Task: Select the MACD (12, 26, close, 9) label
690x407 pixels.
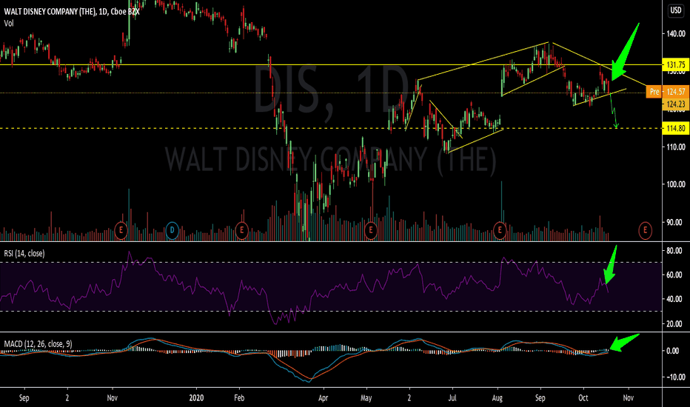Action: (x=38, y=344)
